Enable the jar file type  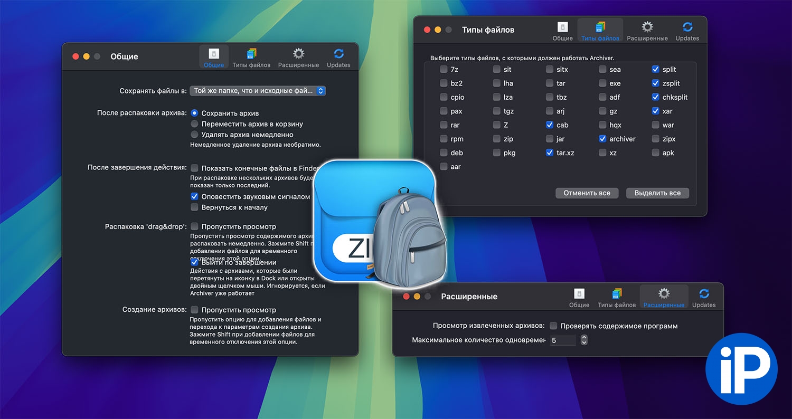pyautogui.click(x=550, y=139)
